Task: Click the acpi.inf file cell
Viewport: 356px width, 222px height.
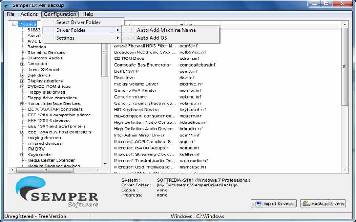Action: pos(187,141)
